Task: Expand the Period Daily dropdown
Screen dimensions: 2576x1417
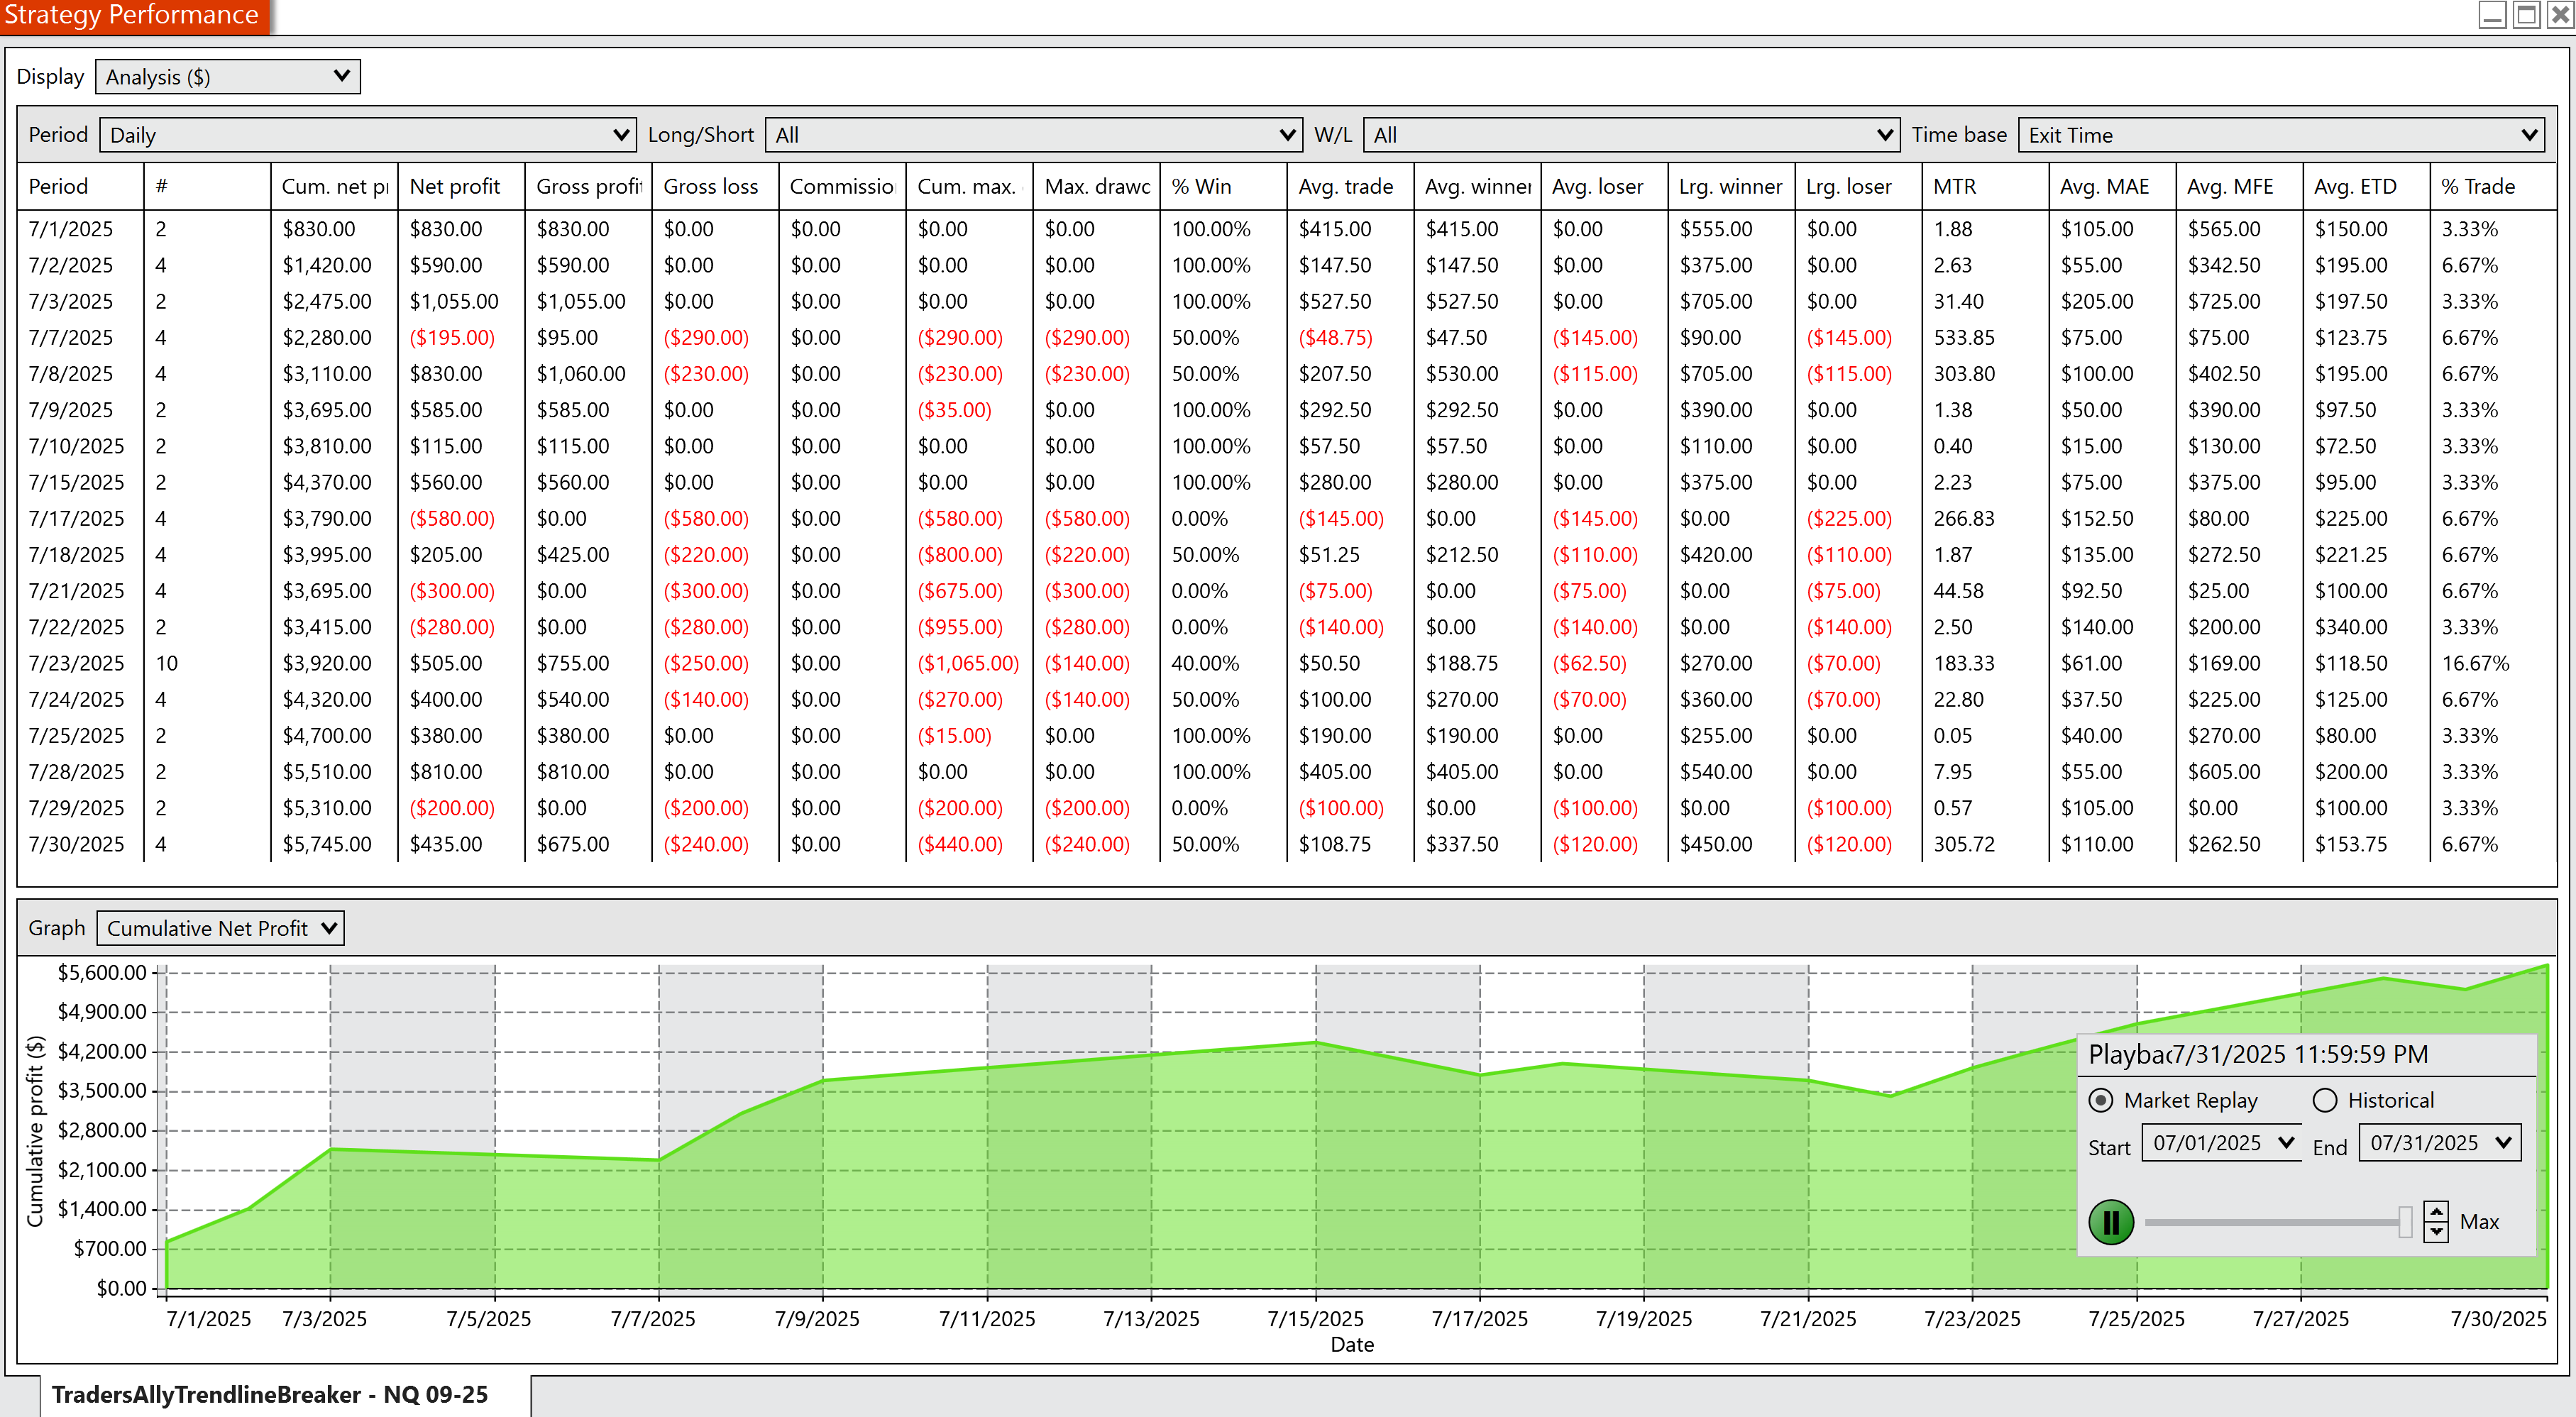Action: point(367,135)
